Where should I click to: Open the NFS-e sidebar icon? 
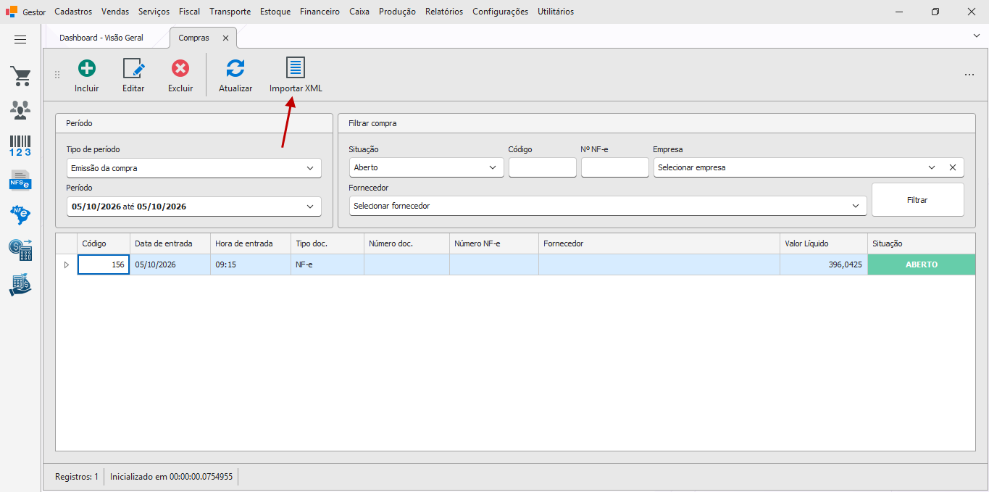(x=20, y=180)
